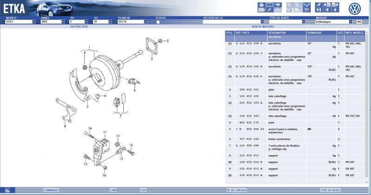Open the LRM item in bottom bar
The height and width of the screenshot is (195, 371).
[x=113, y=190]
